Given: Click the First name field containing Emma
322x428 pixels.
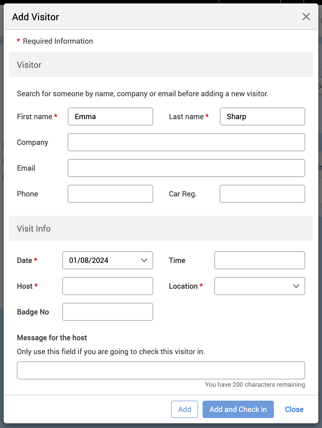Looking at the screenshot, I should 110,116.
